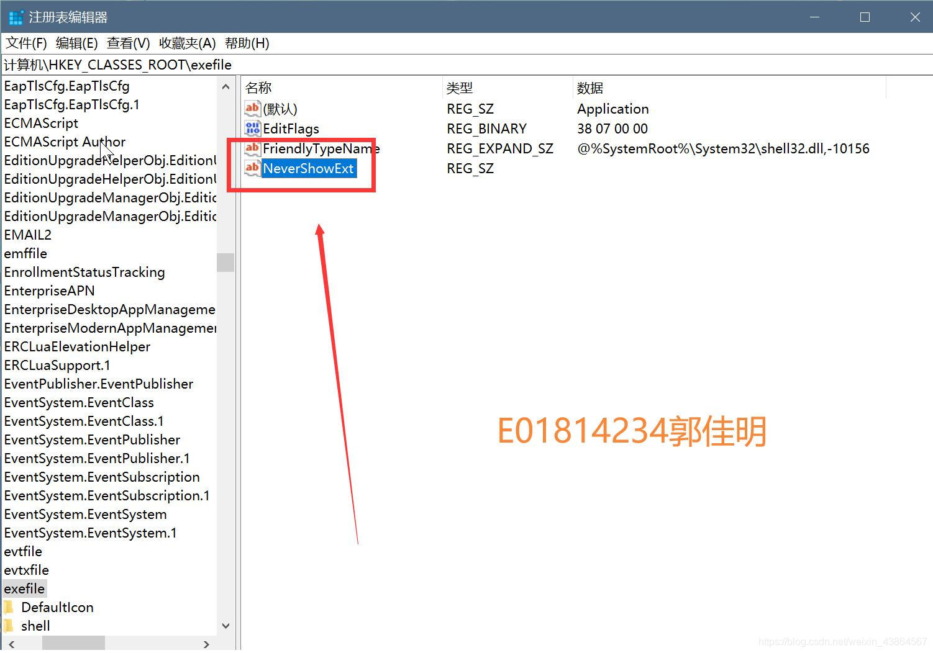This screenshot has height=653, width=933.
Task: Select the (默认) value name
Action: 280,109
